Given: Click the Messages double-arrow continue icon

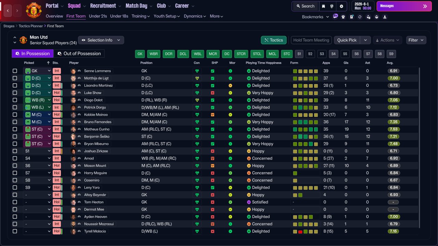Looking at the screenshot, I should (425, 6).
